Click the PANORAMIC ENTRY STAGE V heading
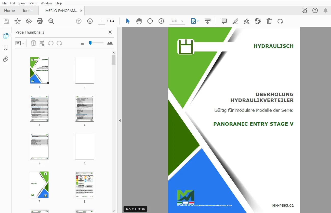The height and width of the screenshot is (213, 331). click(254, 124)
